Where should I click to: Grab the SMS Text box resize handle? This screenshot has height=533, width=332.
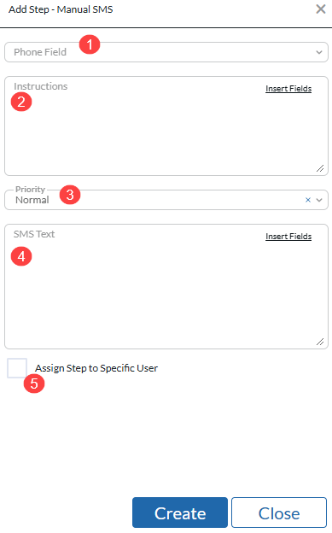(320, 342)
